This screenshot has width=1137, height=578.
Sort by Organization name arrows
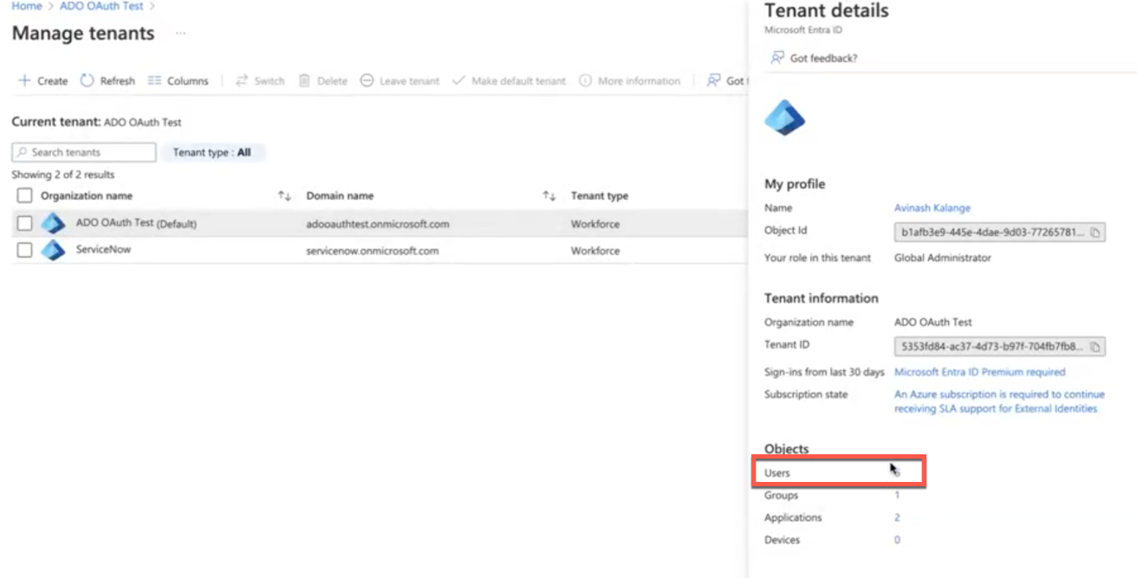click(284, 196)
